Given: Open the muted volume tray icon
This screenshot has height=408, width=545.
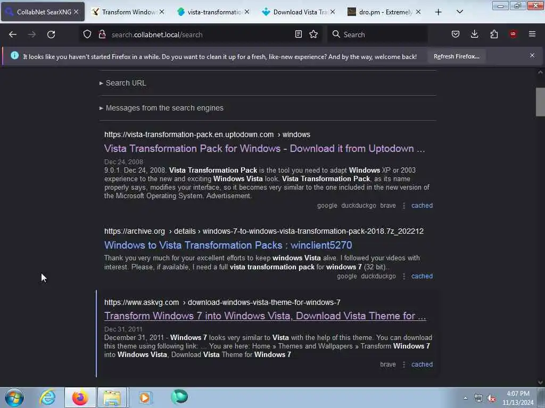Looking at the screenshot, I should 491,398.
